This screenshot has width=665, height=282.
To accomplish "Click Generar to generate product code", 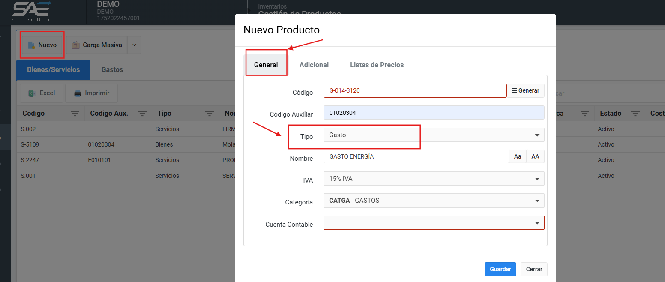I will 526,91.
